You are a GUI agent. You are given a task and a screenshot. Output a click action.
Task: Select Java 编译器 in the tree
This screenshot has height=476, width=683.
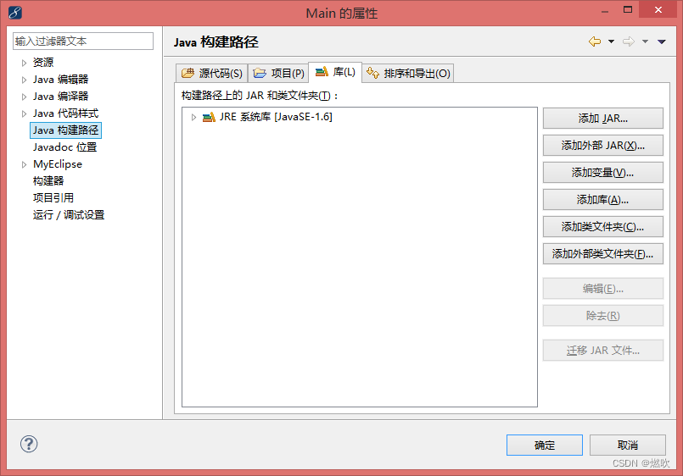(x=60, y=97)
